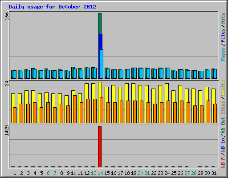Image resolution: width=228 pixels, height=178 pixels.
Task: Click day 27 label on the x-axis
Action: [187, 173]
